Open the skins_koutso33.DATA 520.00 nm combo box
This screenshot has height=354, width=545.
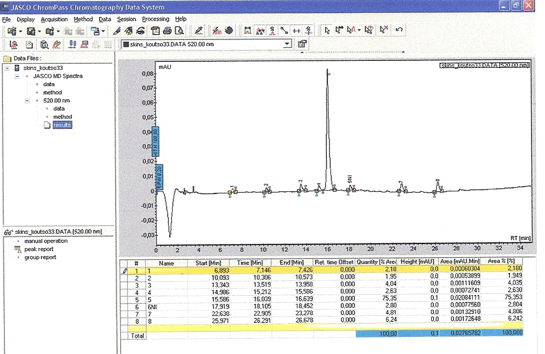tap(206, 44)
